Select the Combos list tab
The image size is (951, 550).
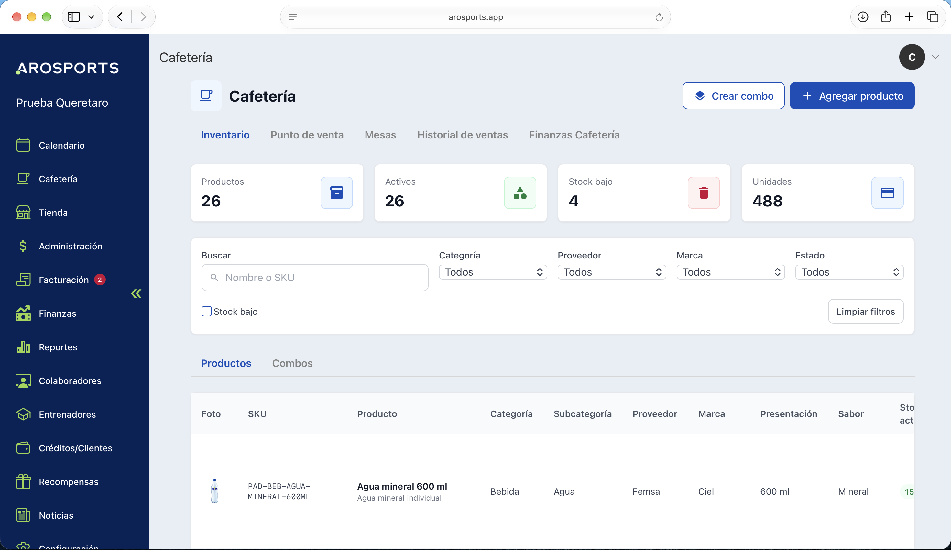tap(292, 363)
